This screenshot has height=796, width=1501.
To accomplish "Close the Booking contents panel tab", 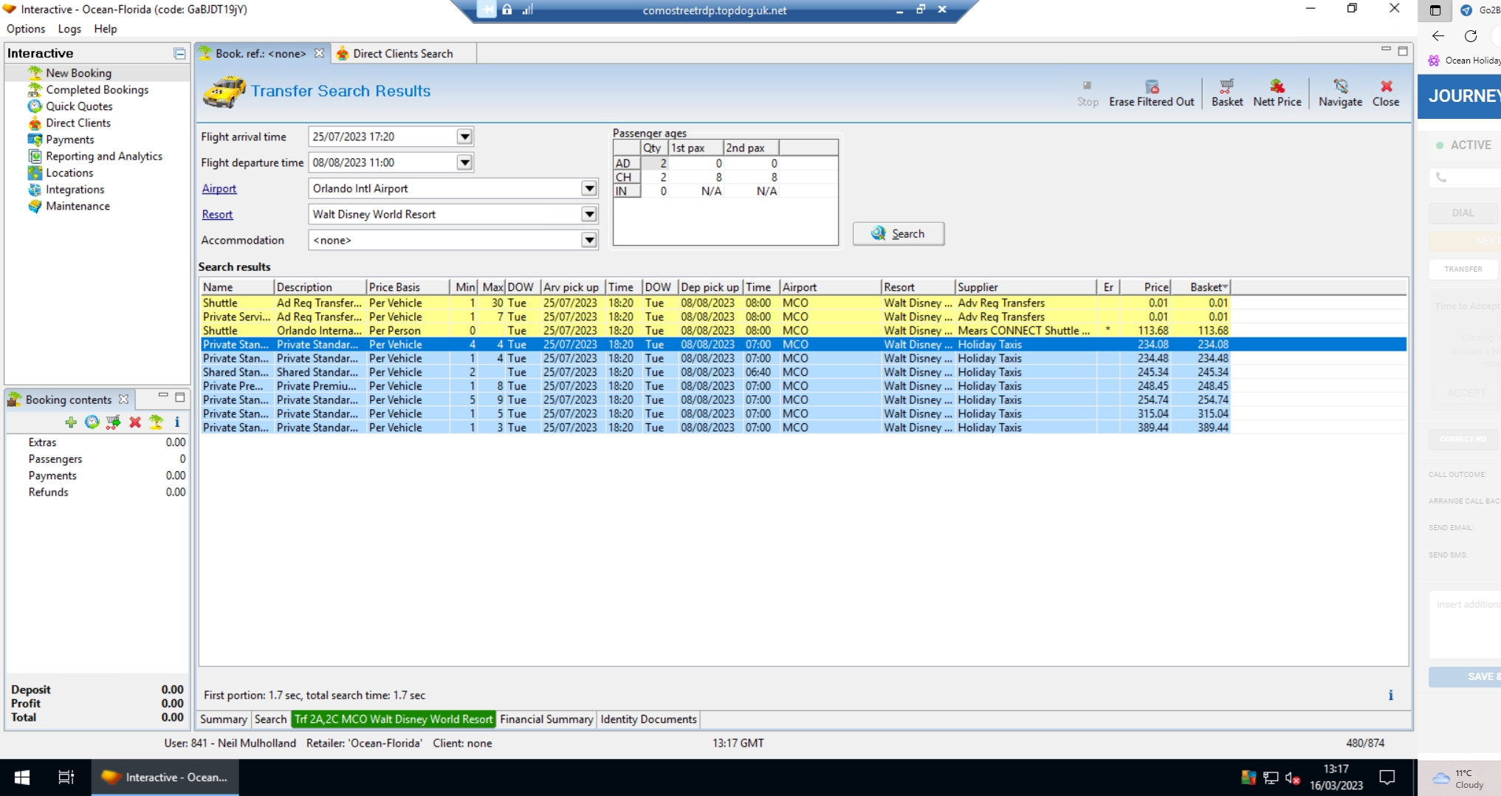I will click(124, 399).
